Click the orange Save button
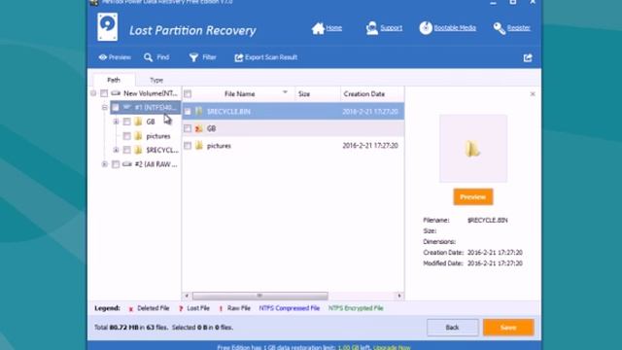The height and width of the screenshot is (350, 622). [508, 328]
